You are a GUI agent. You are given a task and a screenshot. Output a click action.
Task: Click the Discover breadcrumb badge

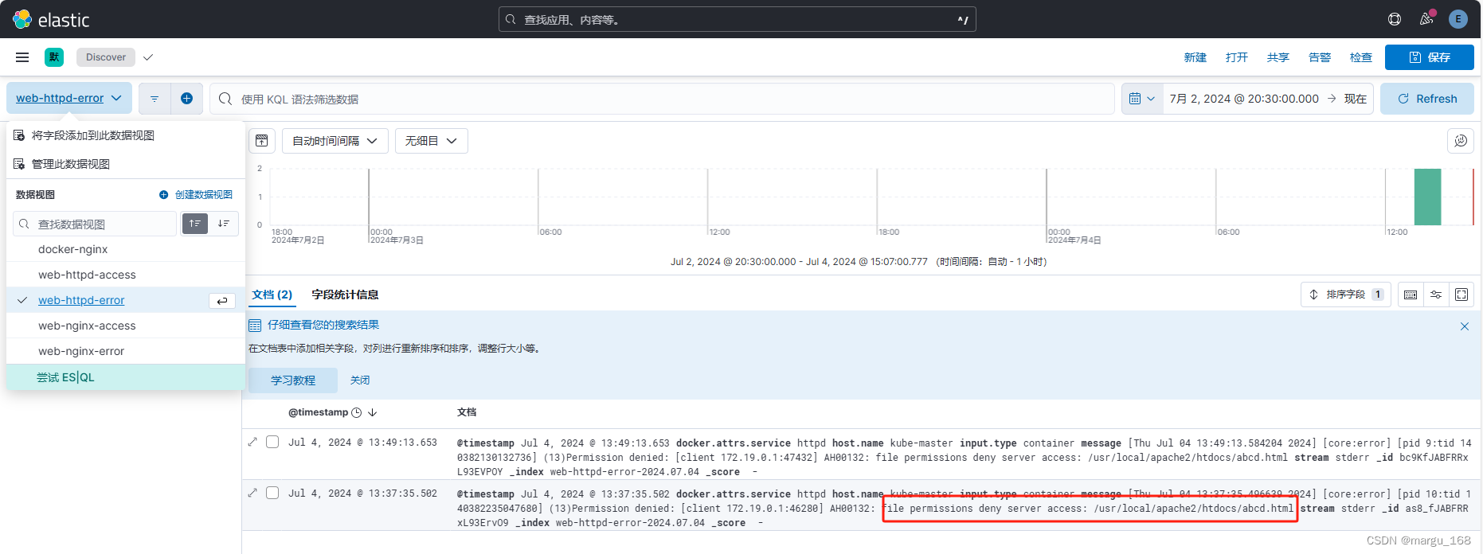[106, 57]
